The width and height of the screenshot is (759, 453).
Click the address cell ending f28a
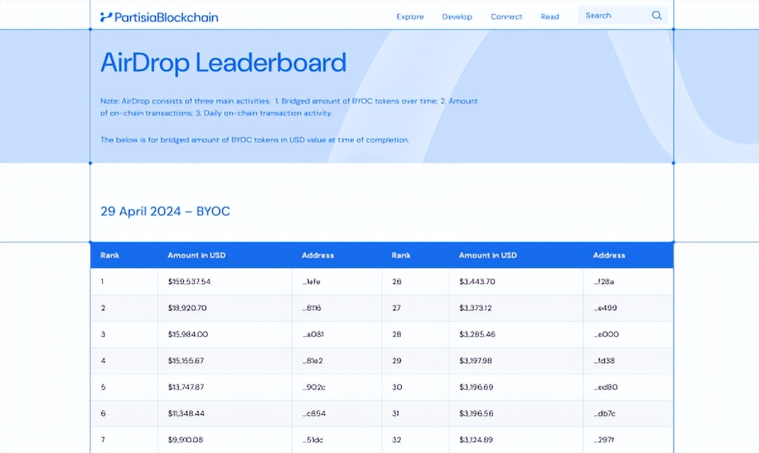629,282
